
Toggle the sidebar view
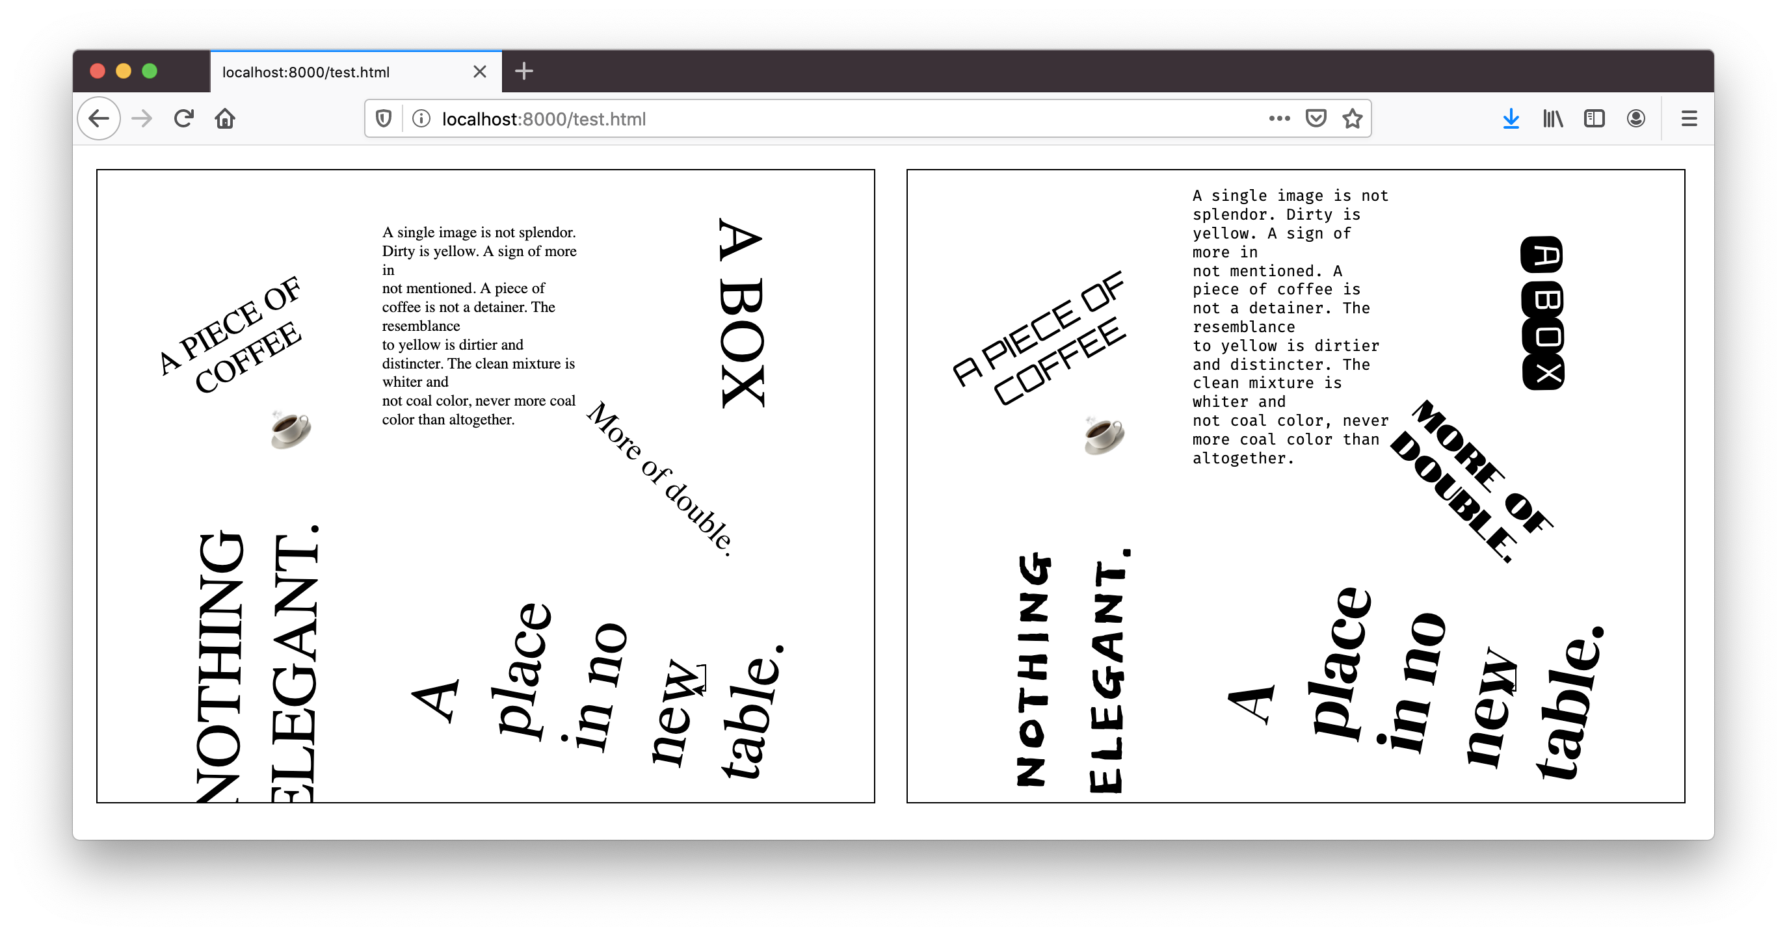click(x=1594, y=118)
